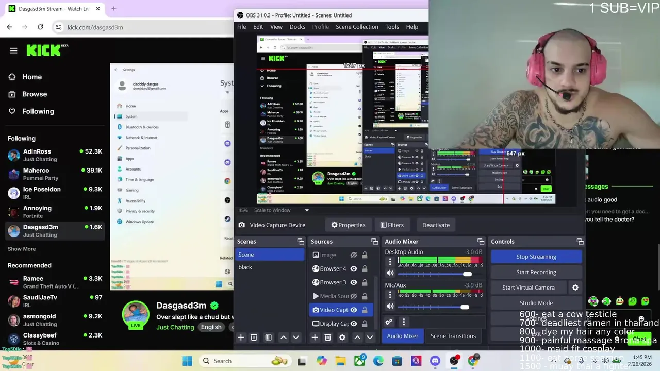Hide the Video Capture Device source
This screenshot has width=660, height=371.
coord(354,310)
